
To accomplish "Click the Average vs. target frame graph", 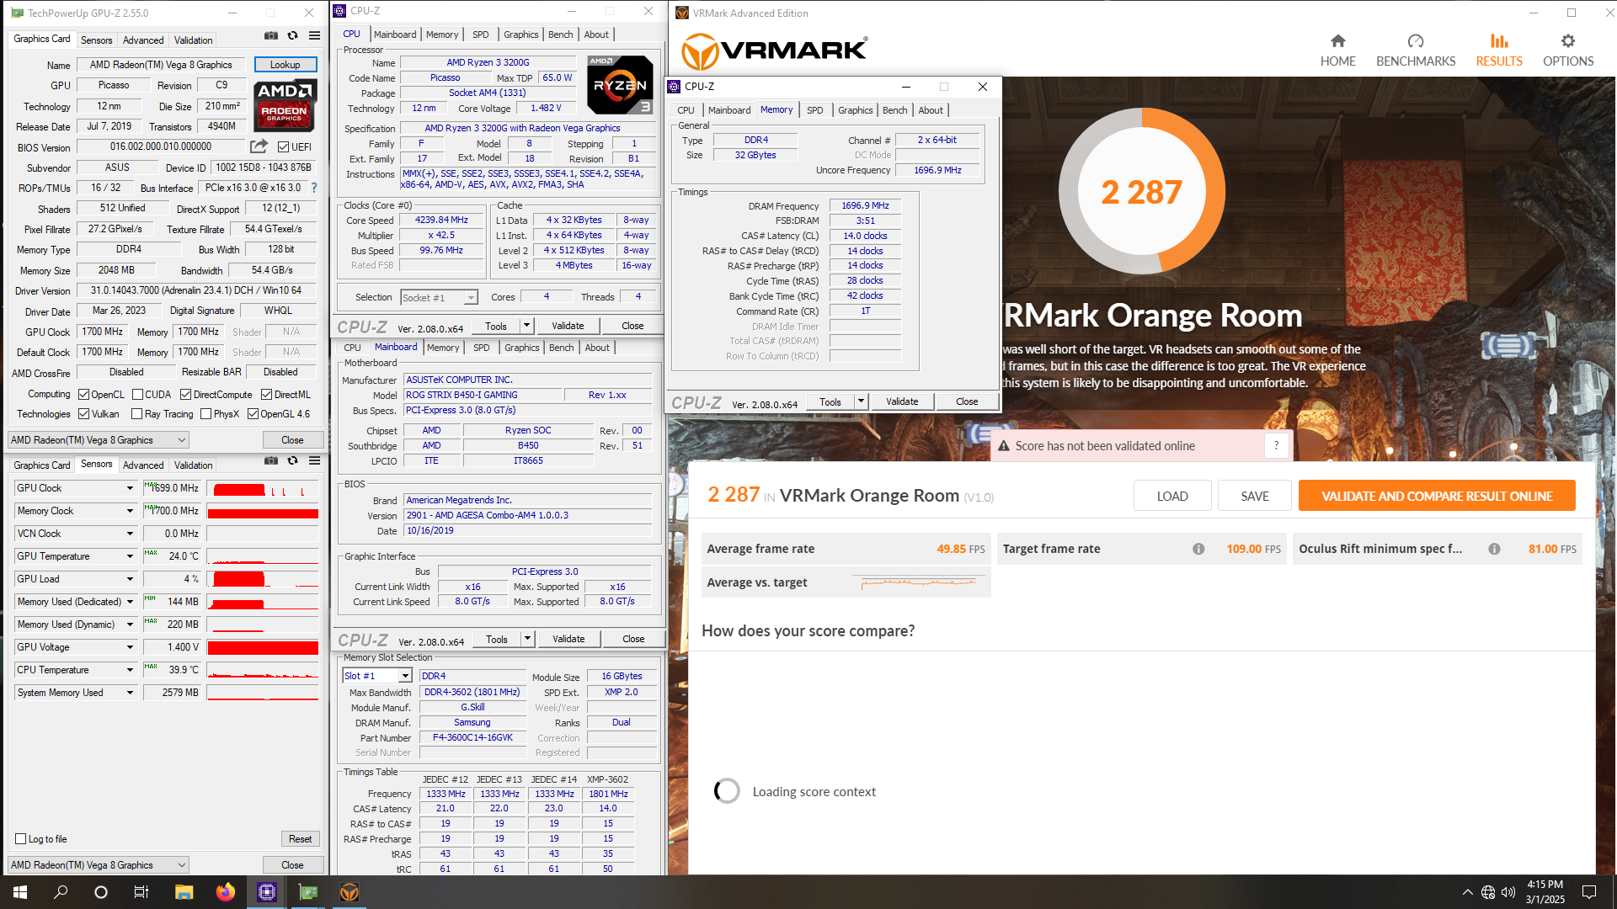I will [x=919, y=582].
